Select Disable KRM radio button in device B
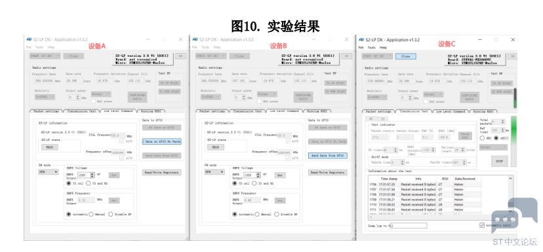The image size is (543, 252). [x=276, y=214]
